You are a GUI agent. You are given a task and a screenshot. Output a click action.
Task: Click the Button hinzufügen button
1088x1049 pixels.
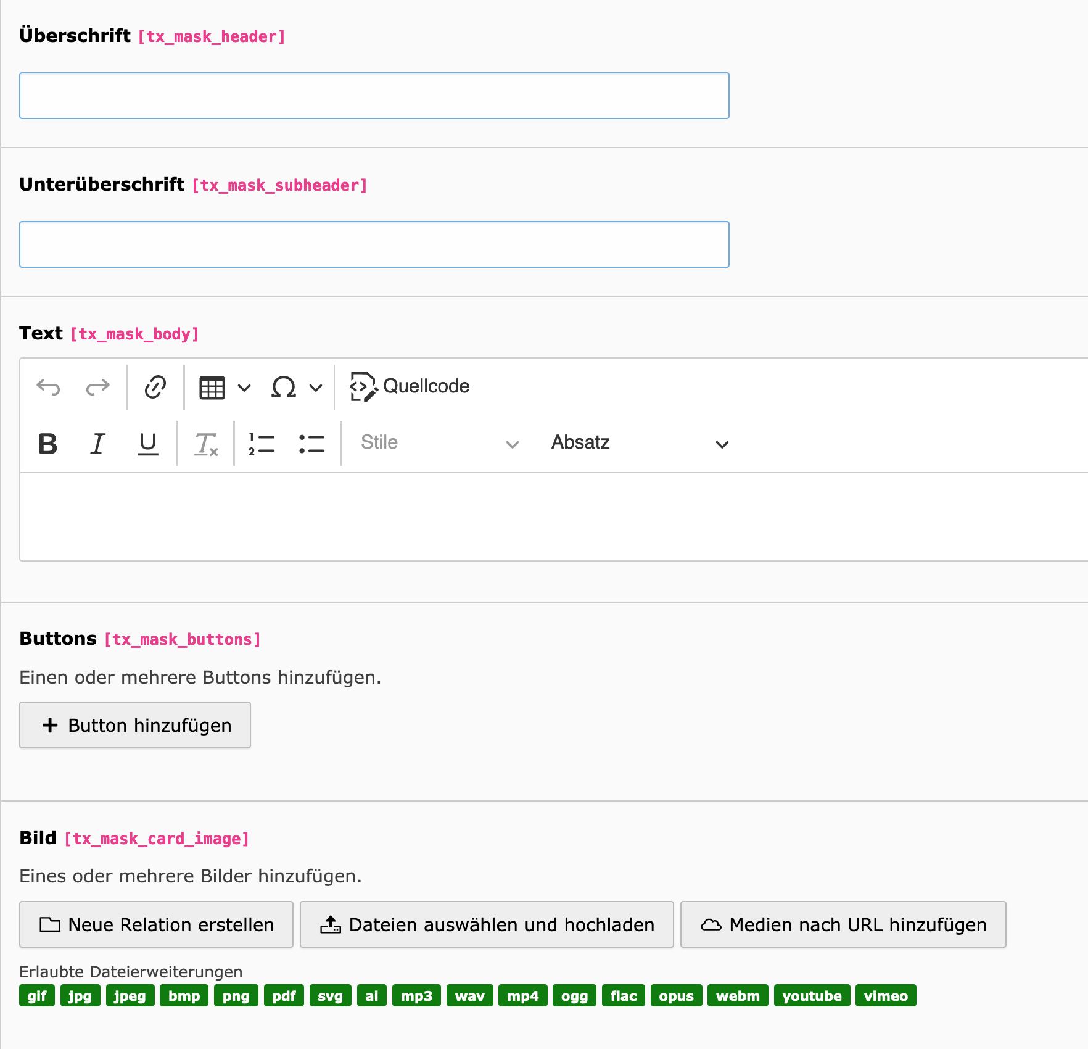(x=135, y=725)
